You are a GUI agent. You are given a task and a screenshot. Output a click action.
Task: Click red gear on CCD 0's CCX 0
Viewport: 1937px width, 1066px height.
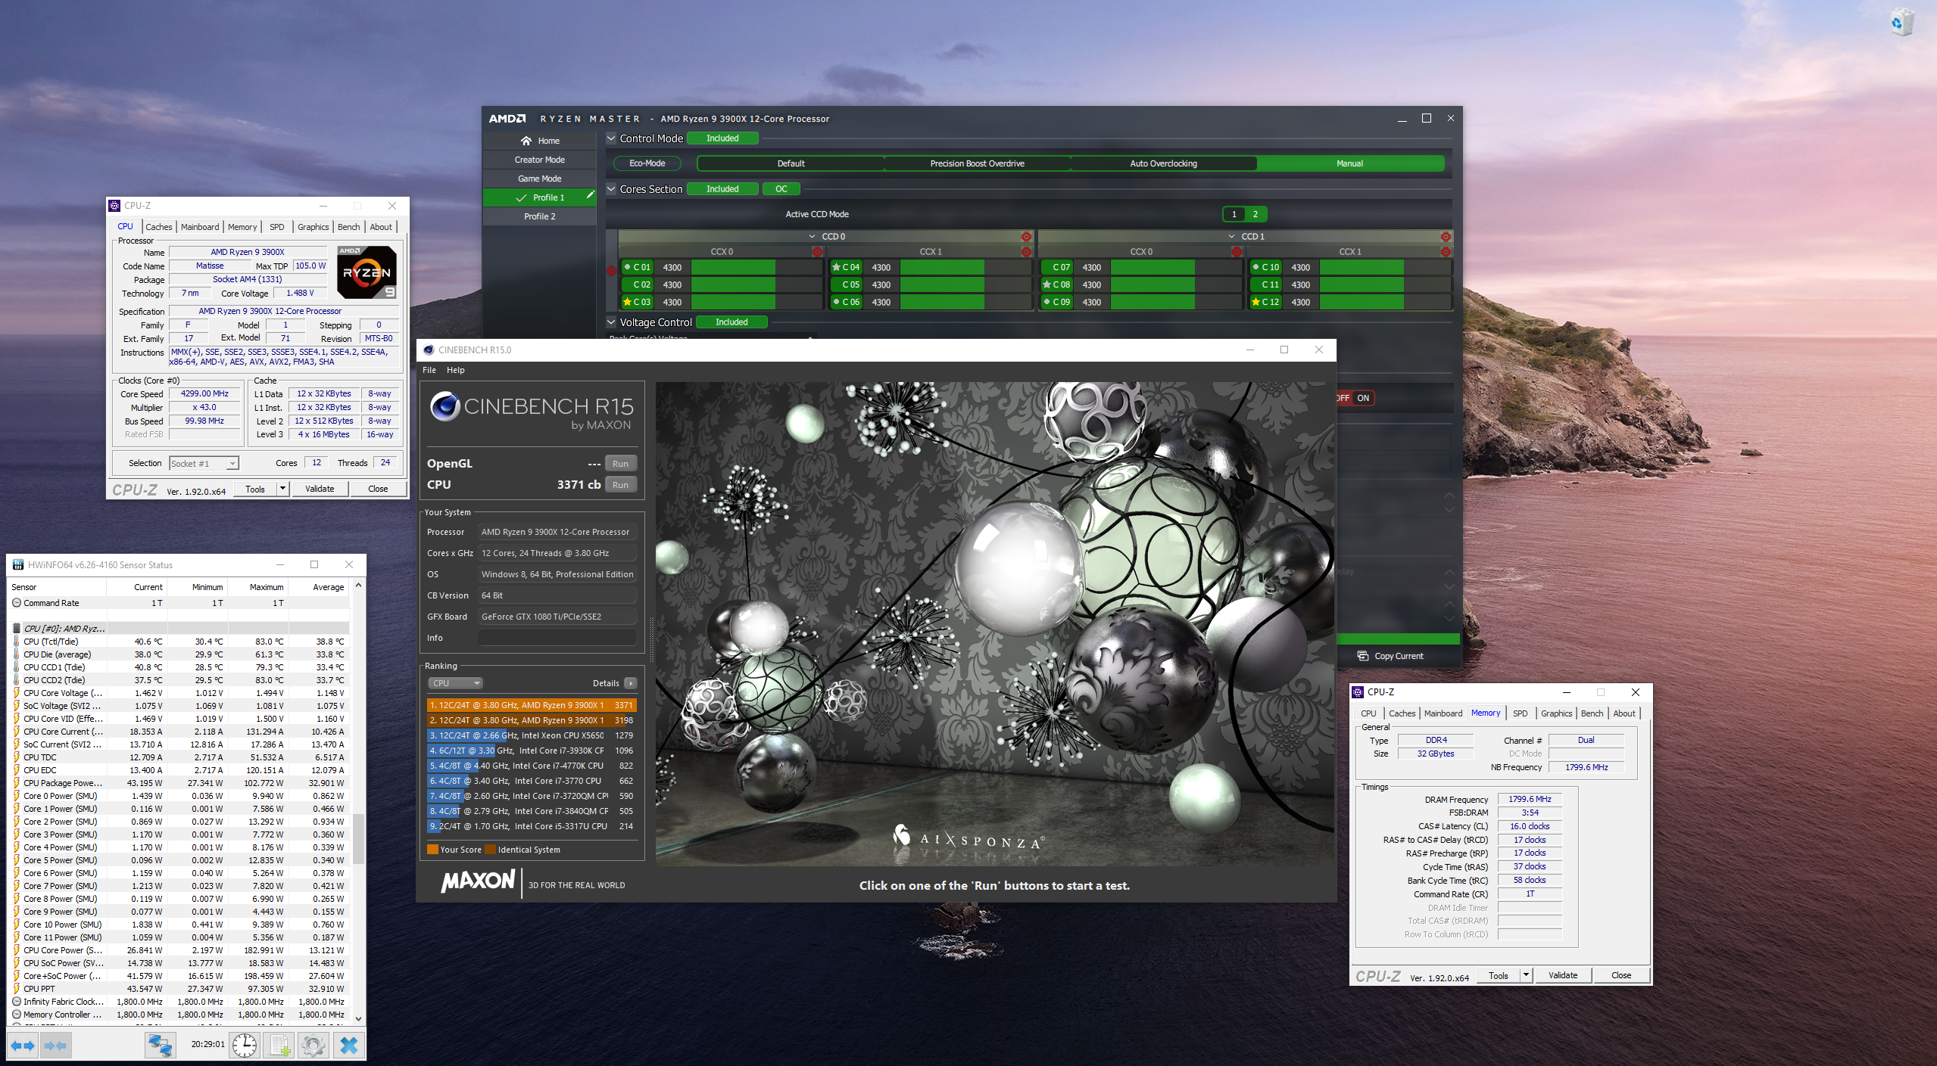817,252
